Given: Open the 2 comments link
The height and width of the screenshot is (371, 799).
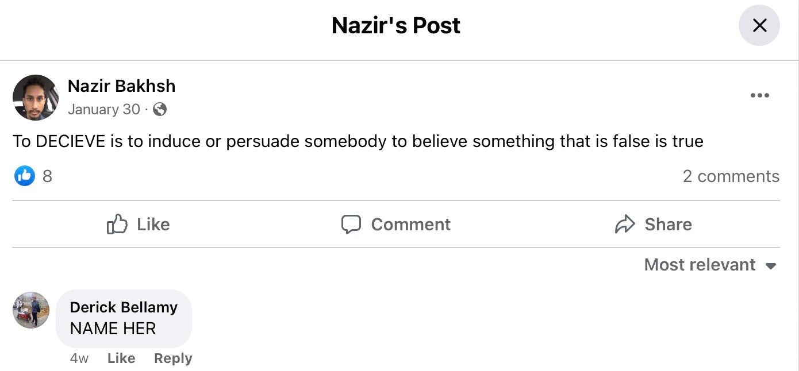Looking at the screenshot, I should coord(731,176).
